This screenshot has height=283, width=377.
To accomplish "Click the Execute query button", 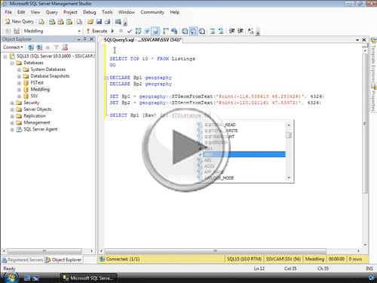I will (97, 31).
